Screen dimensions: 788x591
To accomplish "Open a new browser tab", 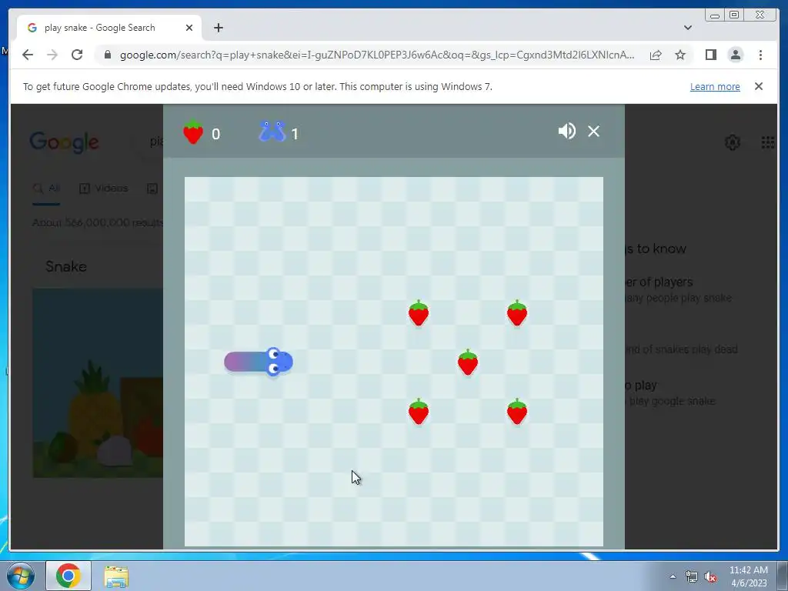I will pyautogui.click(x=218, y=28).
